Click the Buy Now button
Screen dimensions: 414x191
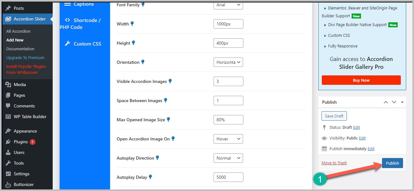point(361,80)
